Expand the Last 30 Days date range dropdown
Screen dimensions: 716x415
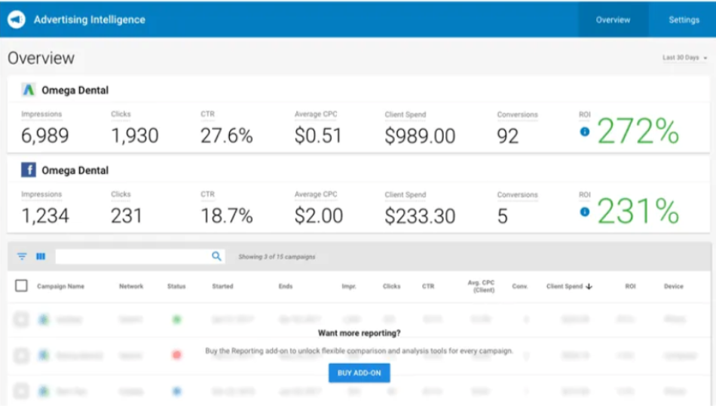pos(684,58)
